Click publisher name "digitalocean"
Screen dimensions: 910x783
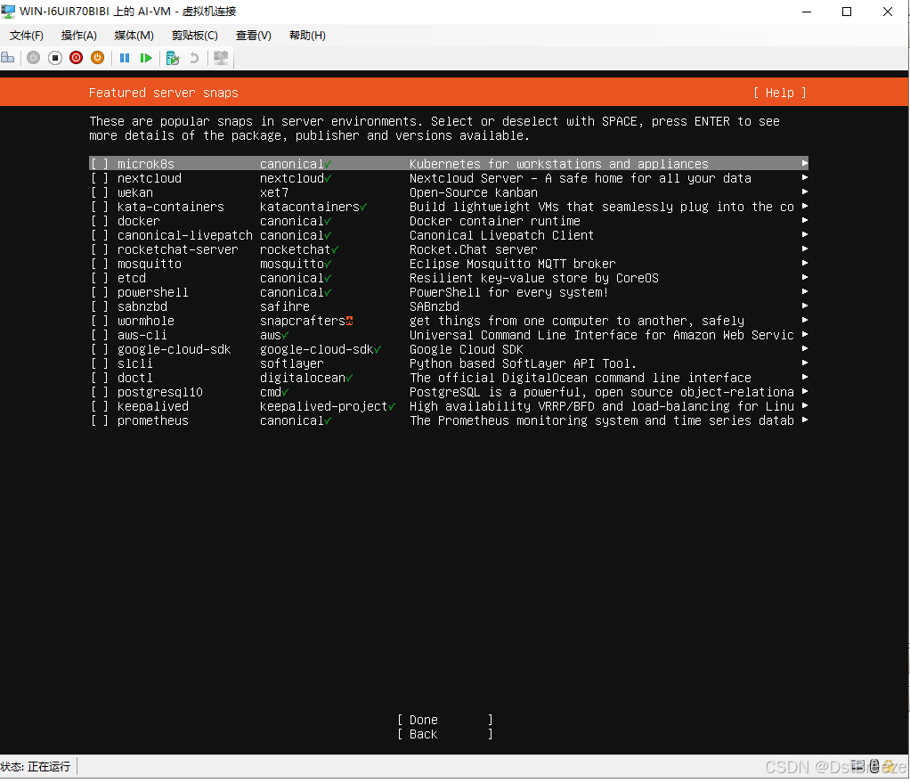tap(303, 378)
